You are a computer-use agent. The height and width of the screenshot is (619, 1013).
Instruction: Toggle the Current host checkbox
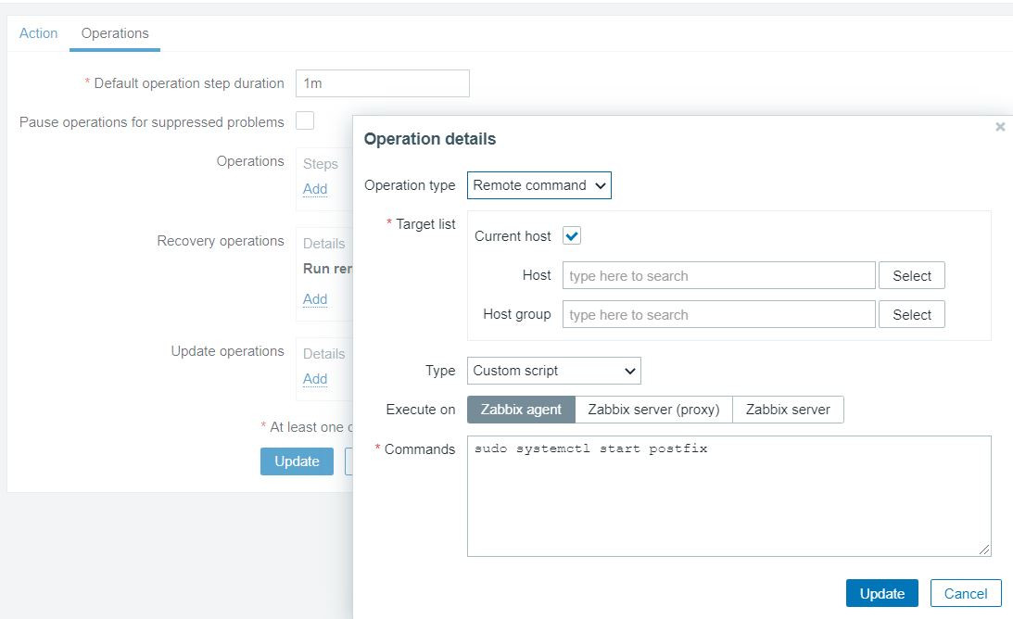[572, 236]
